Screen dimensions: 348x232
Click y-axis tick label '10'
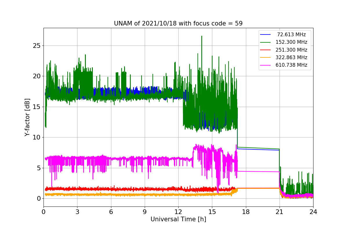pos(36,137)
